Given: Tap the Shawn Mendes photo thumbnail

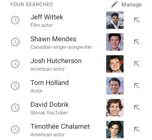Looking at the screenshot, I should click(115, 42).
